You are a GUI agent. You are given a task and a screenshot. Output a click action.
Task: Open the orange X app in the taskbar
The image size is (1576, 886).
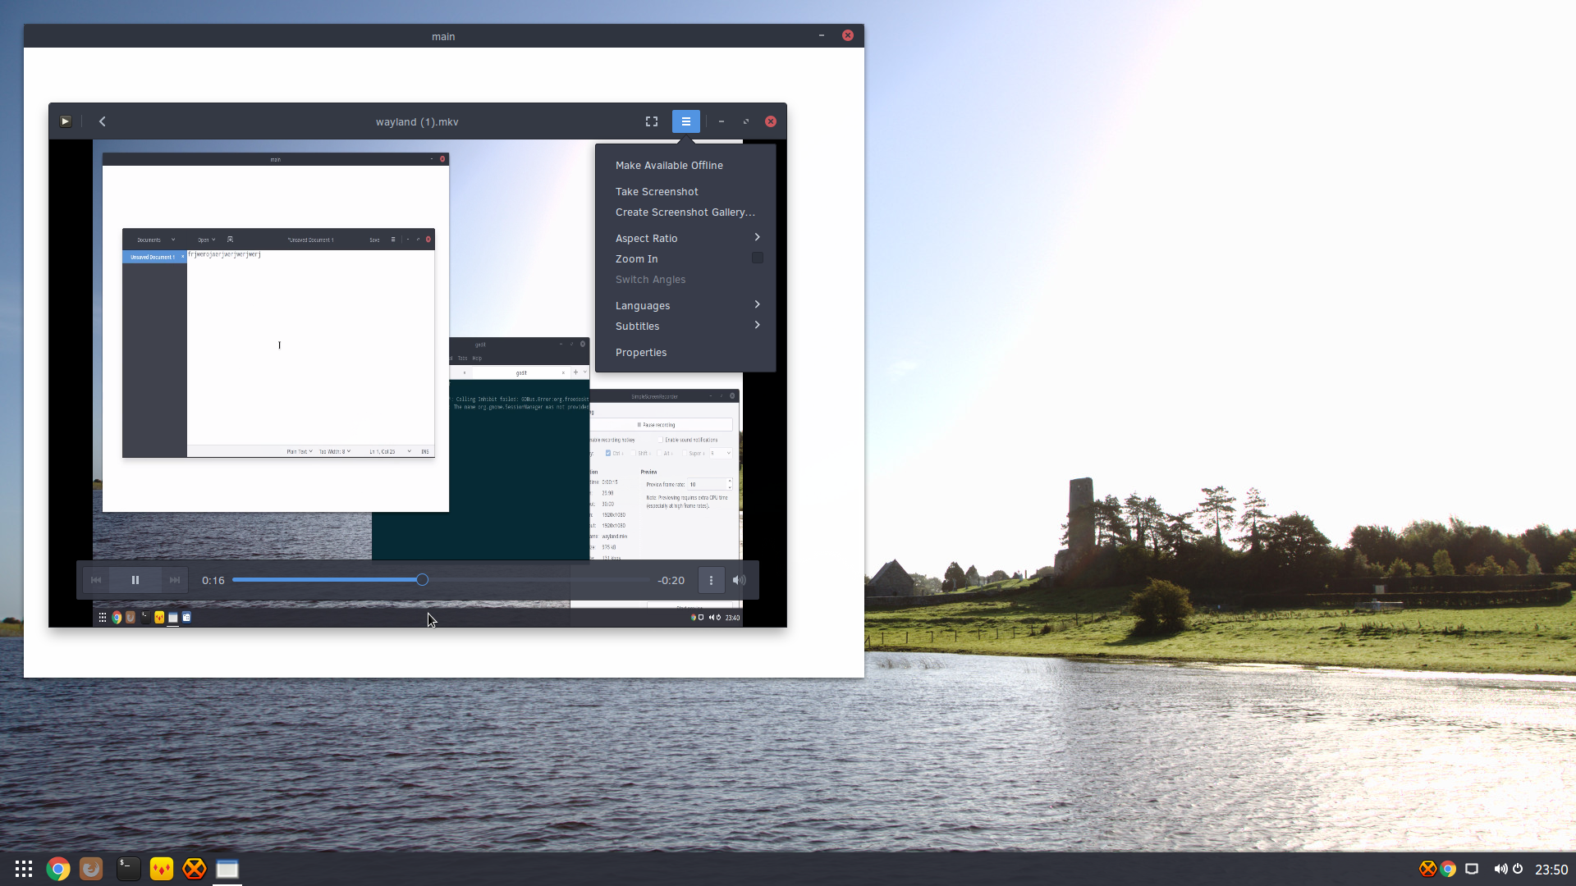[195, 869]
